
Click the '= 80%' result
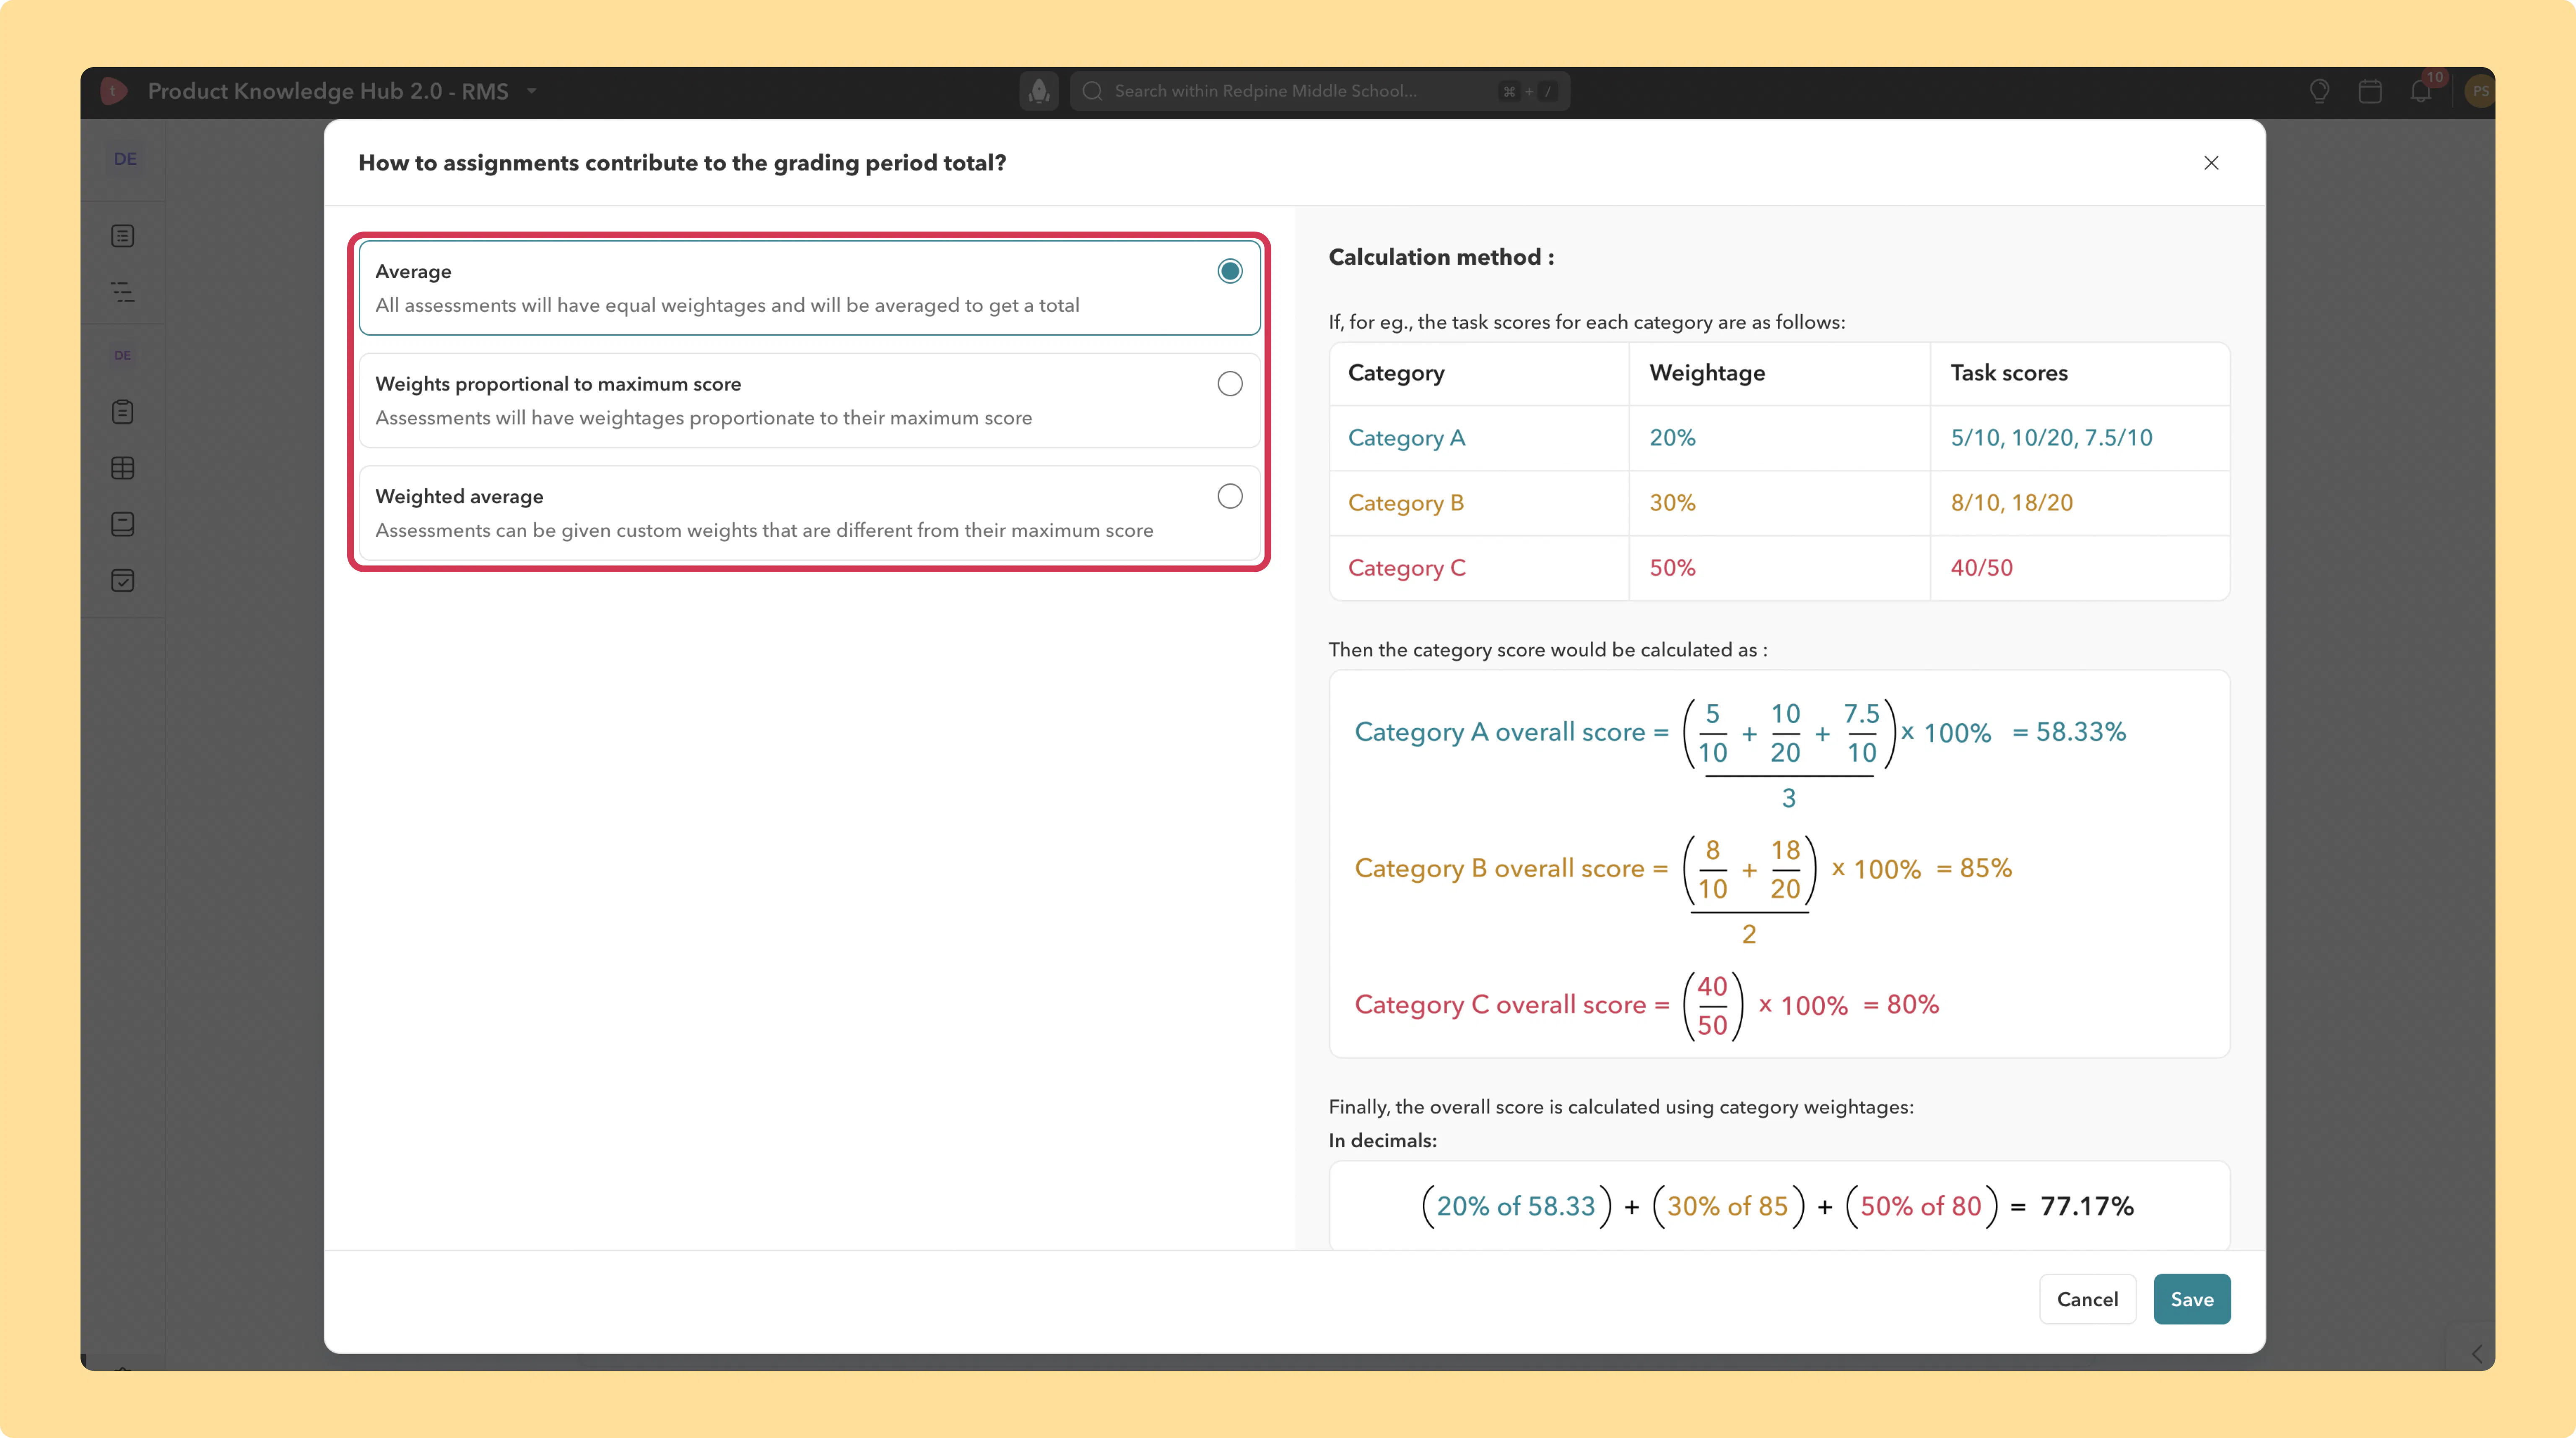pyautogui.click(x=1901, y=1004)
